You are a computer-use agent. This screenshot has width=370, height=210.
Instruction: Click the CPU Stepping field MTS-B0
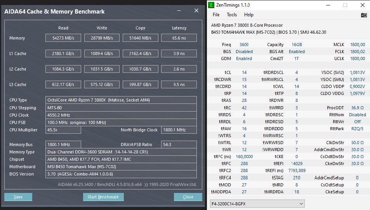pyautogui.click(x=121, y=108)
